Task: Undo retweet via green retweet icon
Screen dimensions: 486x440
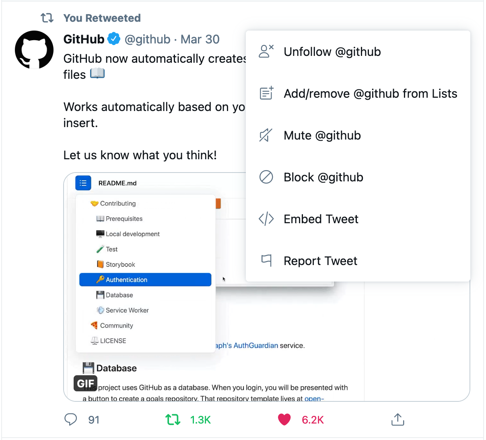Action: pos(173,420)
